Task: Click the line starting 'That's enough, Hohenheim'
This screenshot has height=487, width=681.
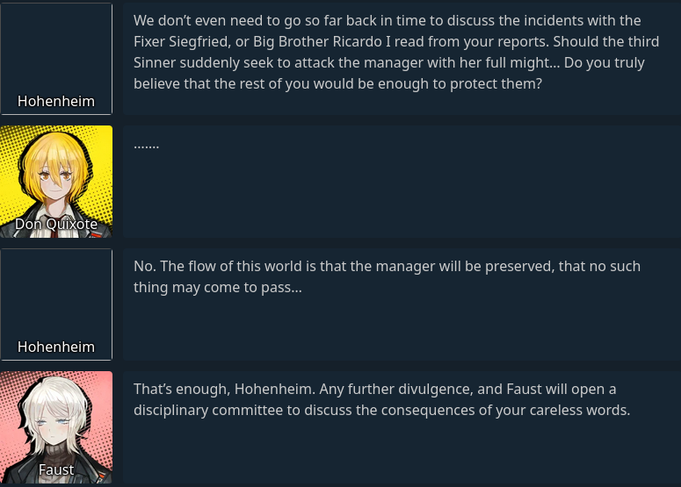Action: coord(374,389)
